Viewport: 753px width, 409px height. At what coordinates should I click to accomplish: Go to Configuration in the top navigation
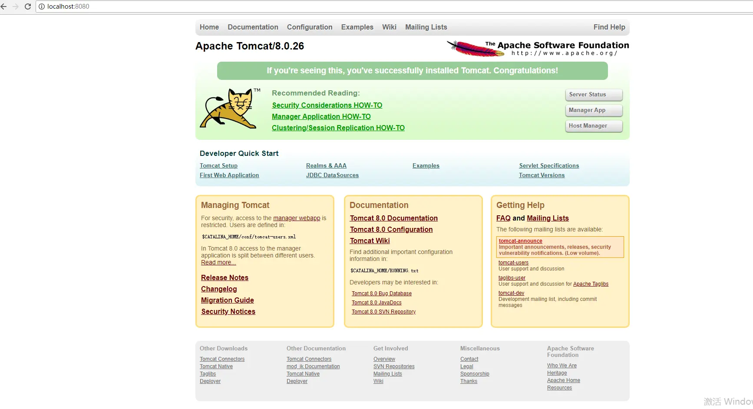(x=310, y=27)
